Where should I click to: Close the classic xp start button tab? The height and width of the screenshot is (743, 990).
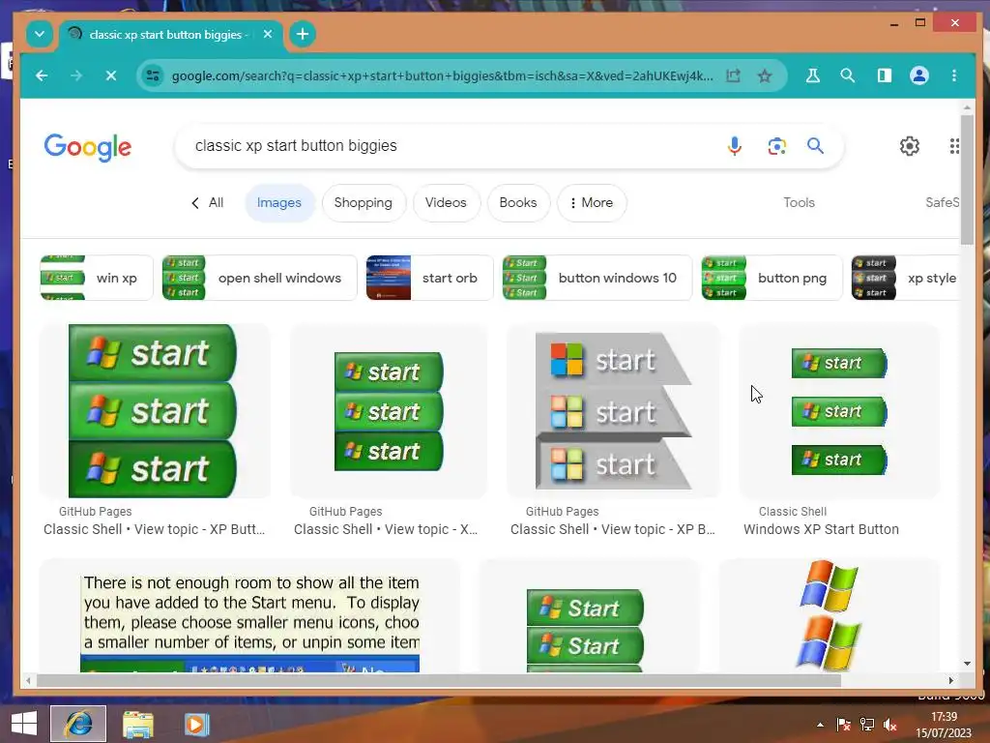click(x=268, y=34)
